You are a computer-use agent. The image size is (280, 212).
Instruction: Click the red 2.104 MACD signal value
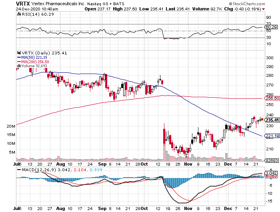(x=80, y=170)
